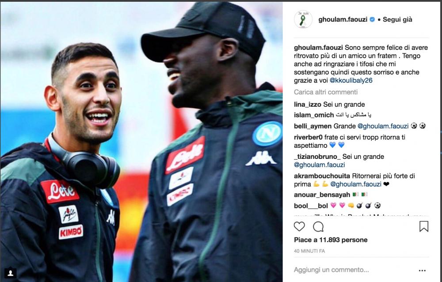Open the three dots more options menu
The image size is (442, 282).
click(x=422, y=271)
